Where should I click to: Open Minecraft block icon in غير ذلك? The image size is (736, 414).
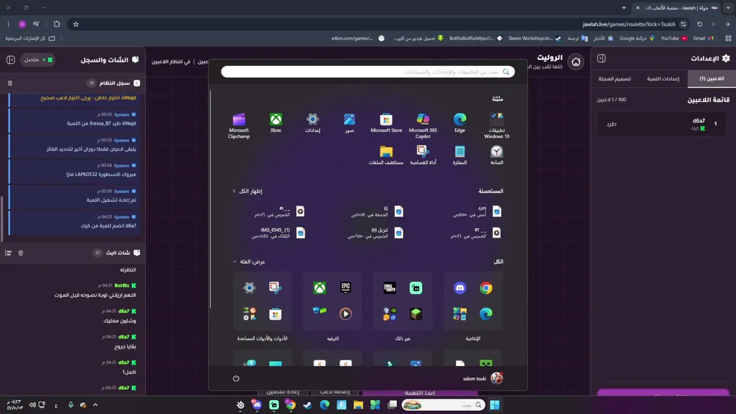[416, 314]
